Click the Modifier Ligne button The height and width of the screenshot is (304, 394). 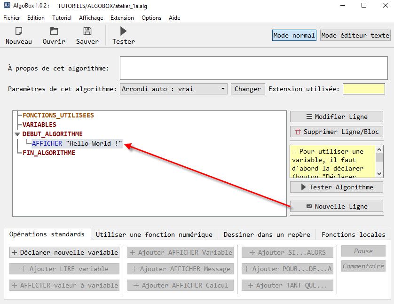point(337,117)
